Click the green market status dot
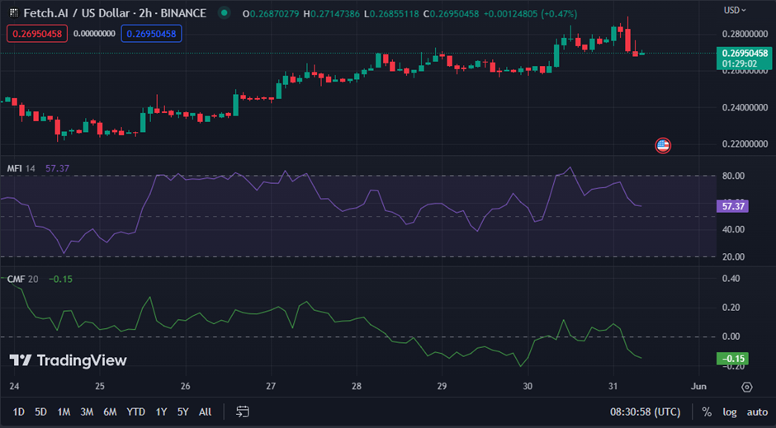 (225, 13)
